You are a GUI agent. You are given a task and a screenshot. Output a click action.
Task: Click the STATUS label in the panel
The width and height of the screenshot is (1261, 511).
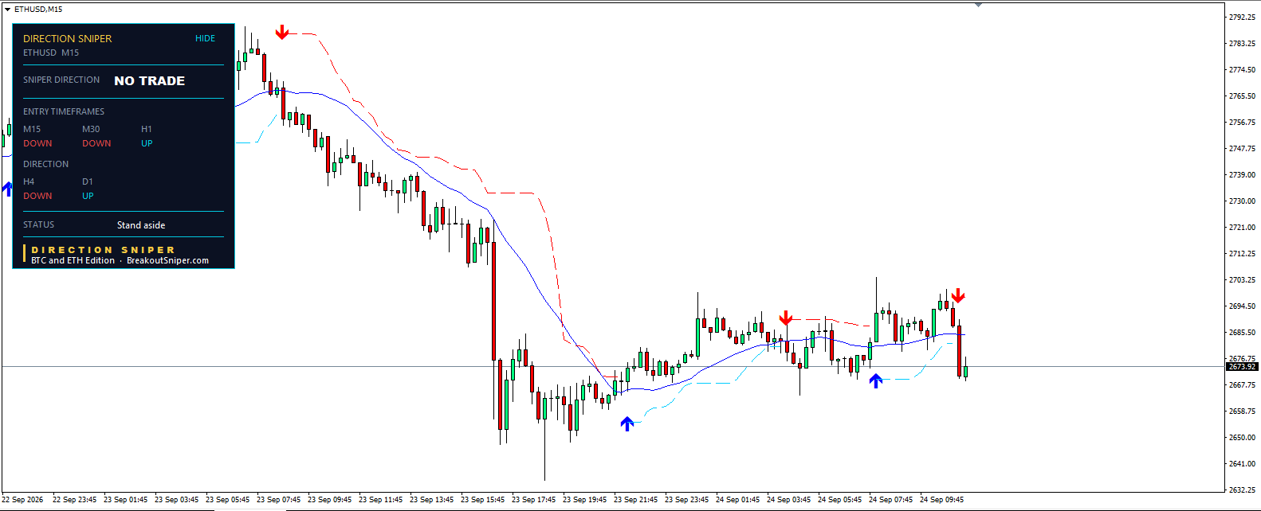tap(39, 224)
